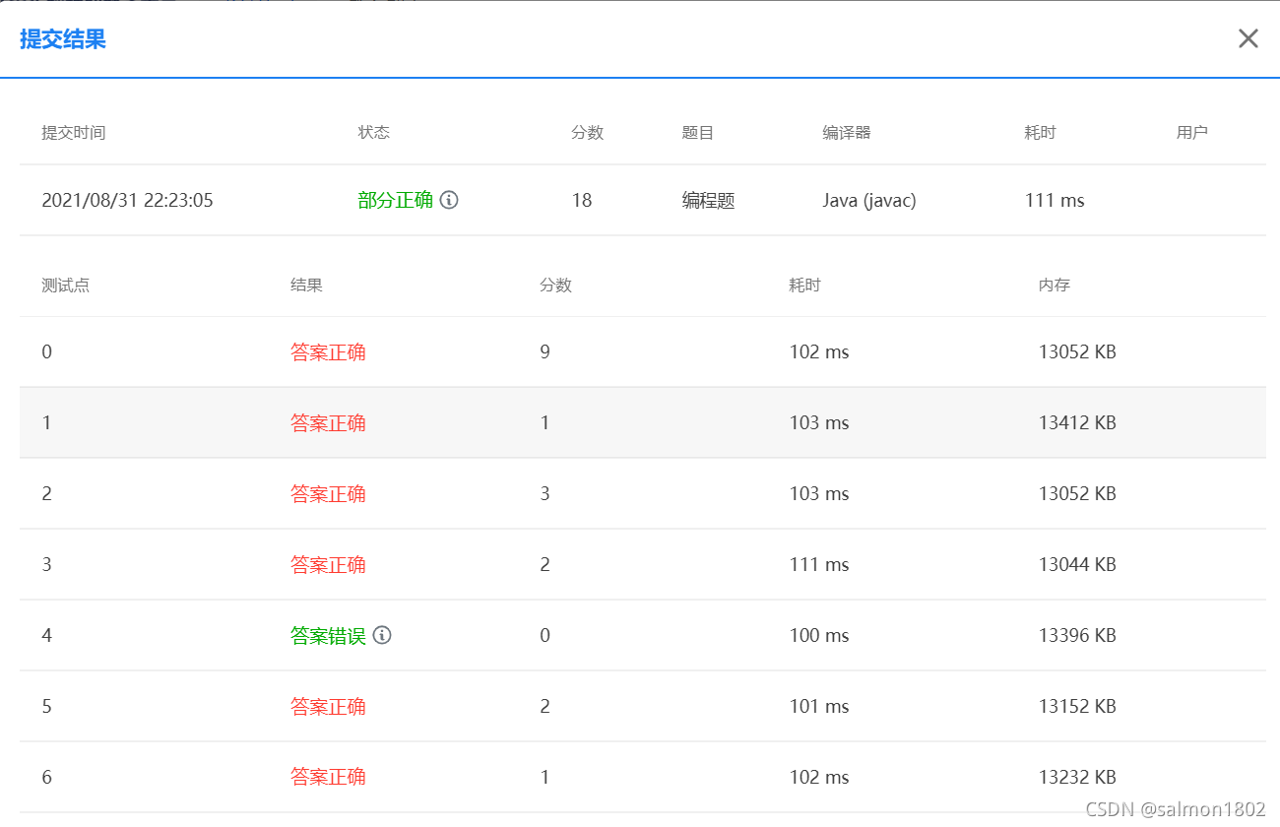Close the 提交结果 dialog with the X
This screenshot has width=1280, height=827.
(1248, 38)
